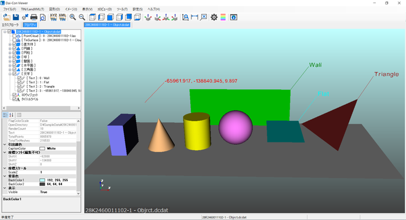Collapse the 座標シフト property category
Image resolution: width=406 pixels, height=220 pixels.
click(5, 152)
